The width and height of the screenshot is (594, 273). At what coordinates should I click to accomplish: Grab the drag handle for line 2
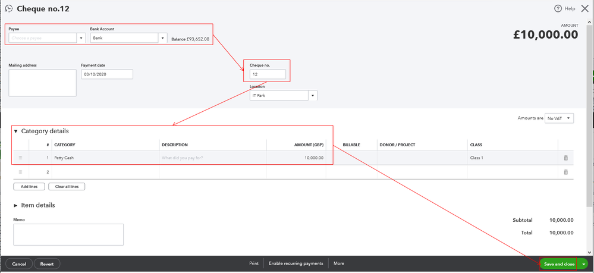(21, 172)
